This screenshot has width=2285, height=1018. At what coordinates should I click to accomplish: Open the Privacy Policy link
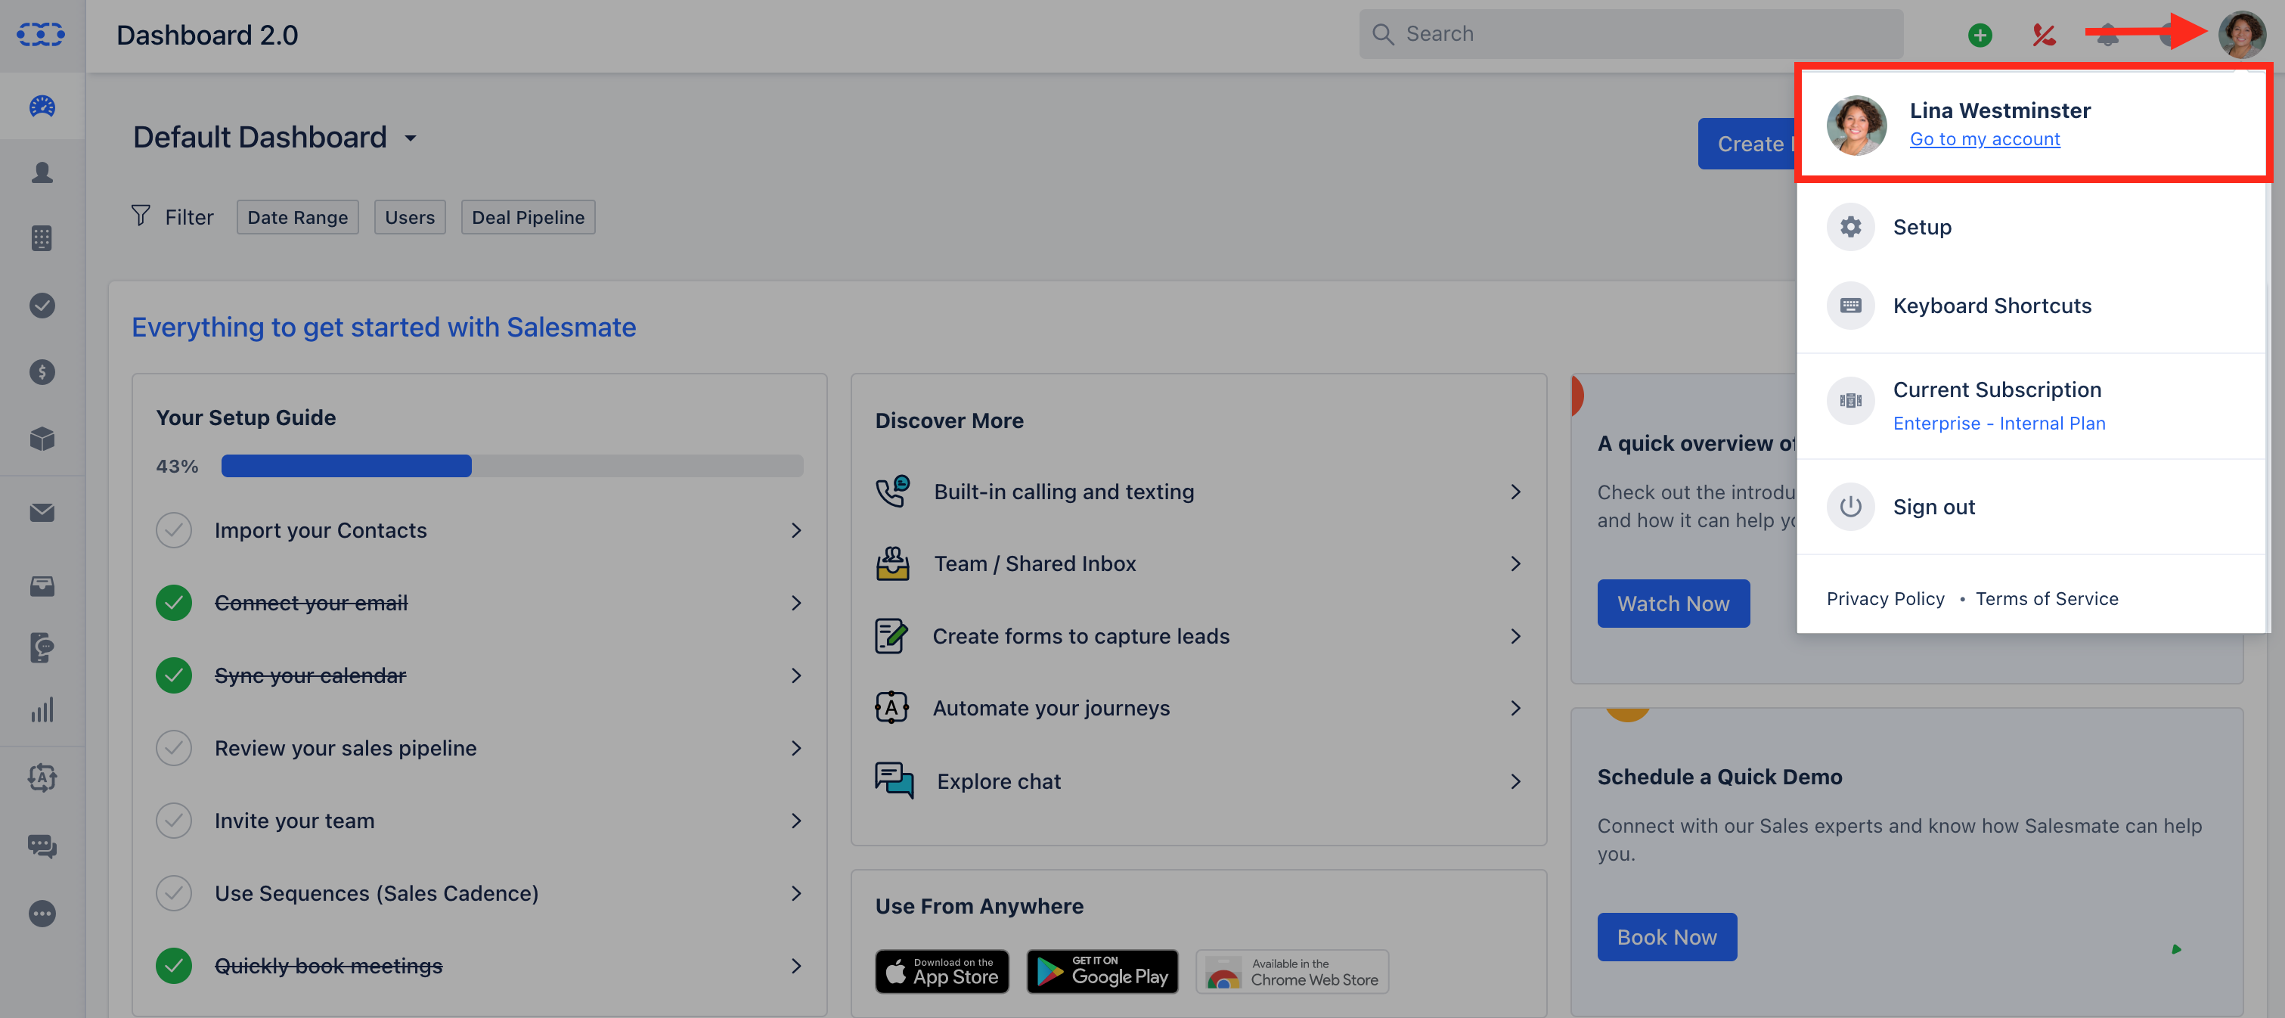[1885, 599]
